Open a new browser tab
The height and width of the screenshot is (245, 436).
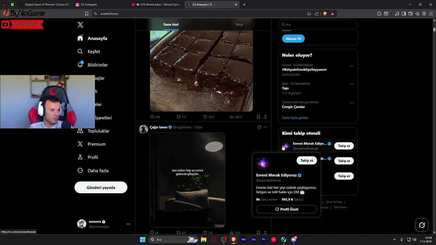244,4
